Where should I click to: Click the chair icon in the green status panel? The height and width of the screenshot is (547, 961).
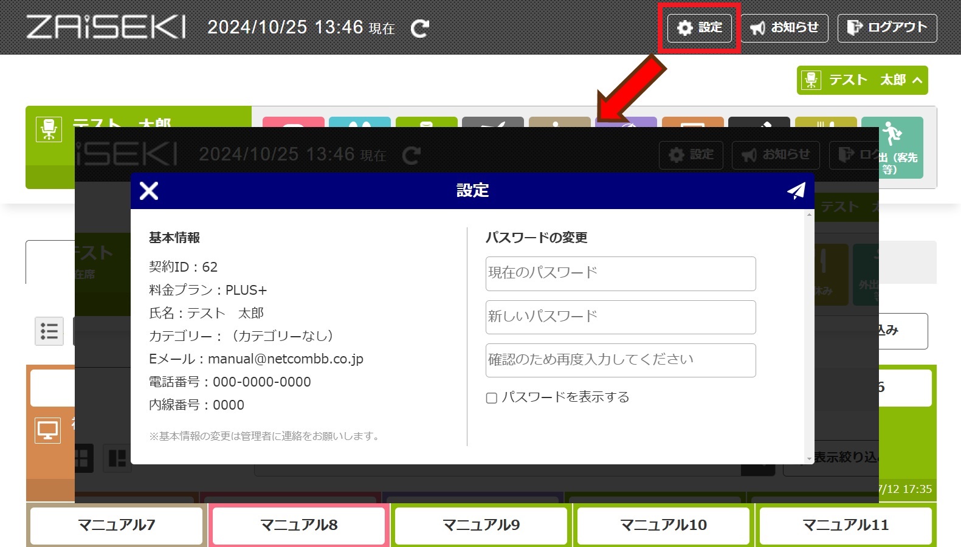[49, 129]
